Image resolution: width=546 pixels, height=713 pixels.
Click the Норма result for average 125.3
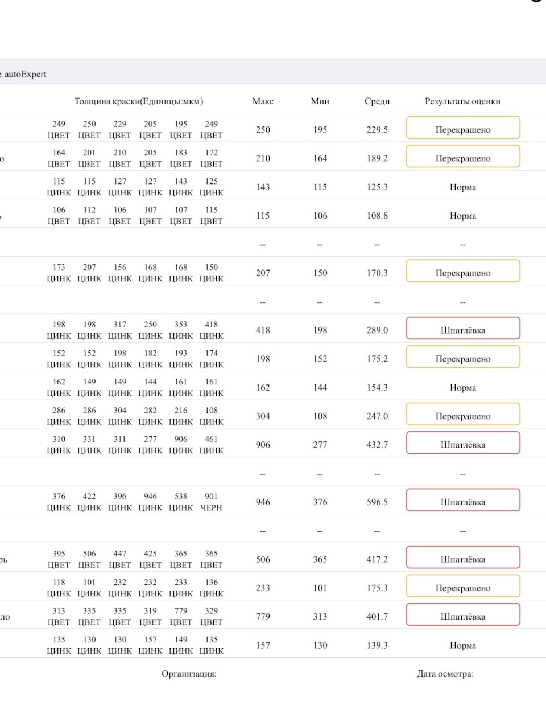coord(463,187)
